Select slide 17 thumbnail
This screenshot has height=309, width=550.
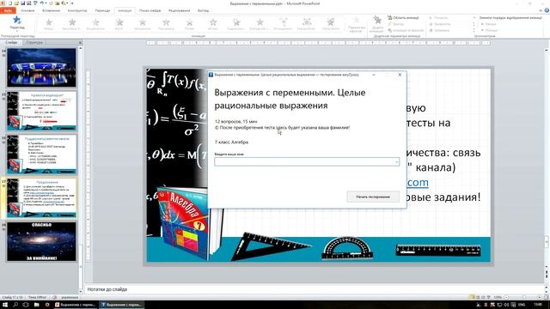[x=41, y=198]
